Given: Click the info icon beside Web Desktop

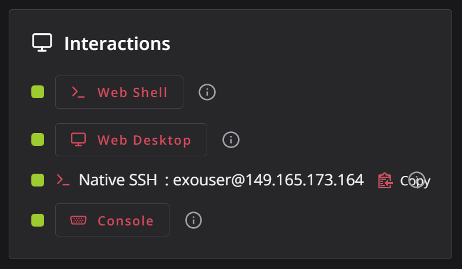Looking at the screenshot, I should (x=230, y=139).
